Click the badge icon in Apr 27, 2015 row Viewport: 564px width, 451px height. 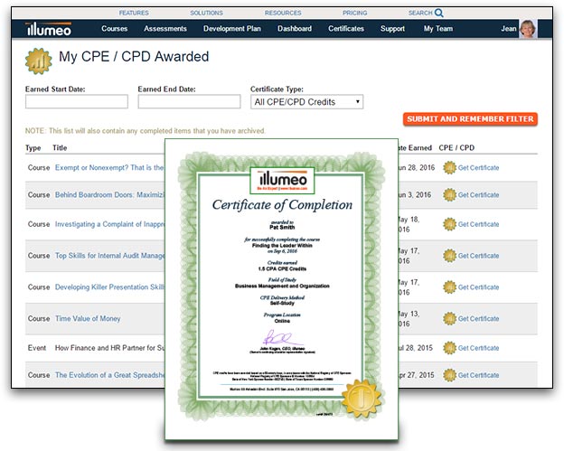(449, 375)
